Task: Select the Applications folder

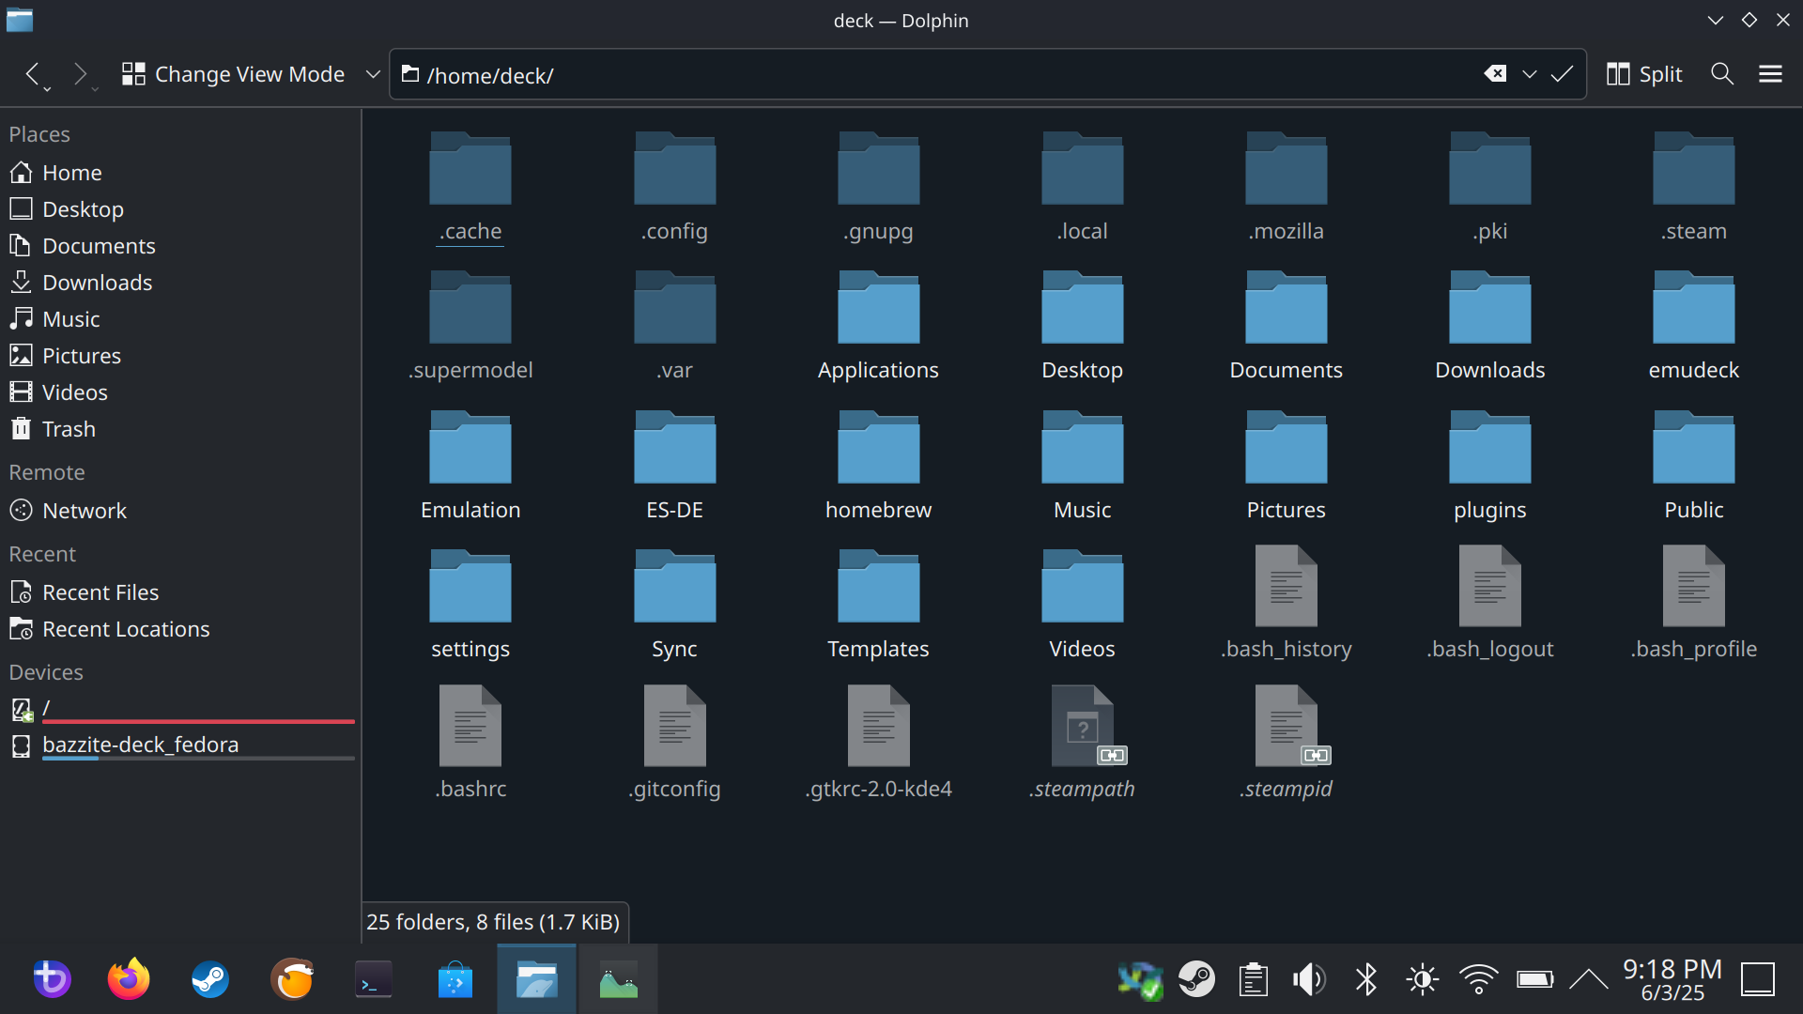Action: click(878, 326)
